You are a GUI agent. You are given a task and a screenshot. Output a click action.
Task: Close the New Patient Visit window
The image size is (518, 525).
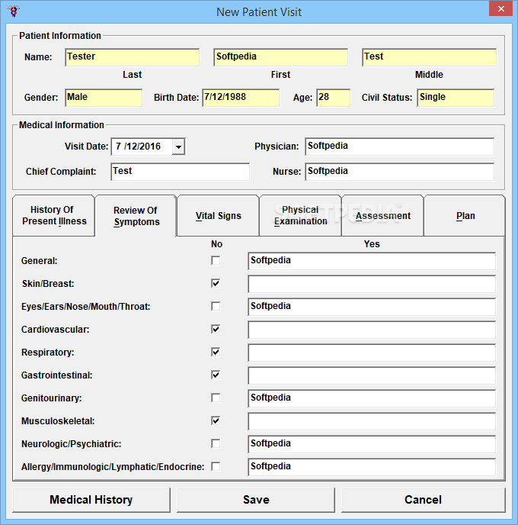500,8
